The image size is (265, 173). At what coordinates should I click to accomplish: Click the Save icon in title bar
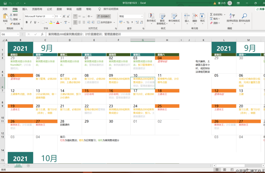point(5,3)
